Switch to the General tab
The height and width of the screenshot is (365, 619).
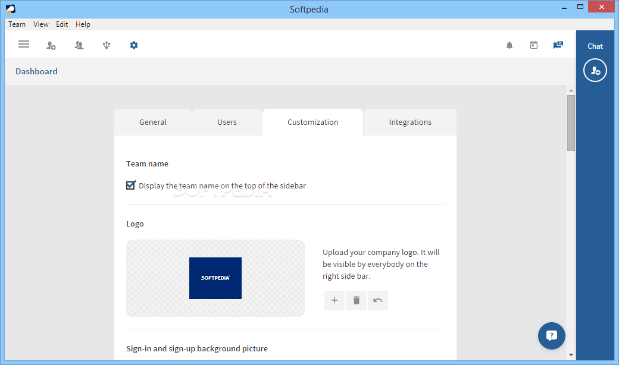[153, 122]
